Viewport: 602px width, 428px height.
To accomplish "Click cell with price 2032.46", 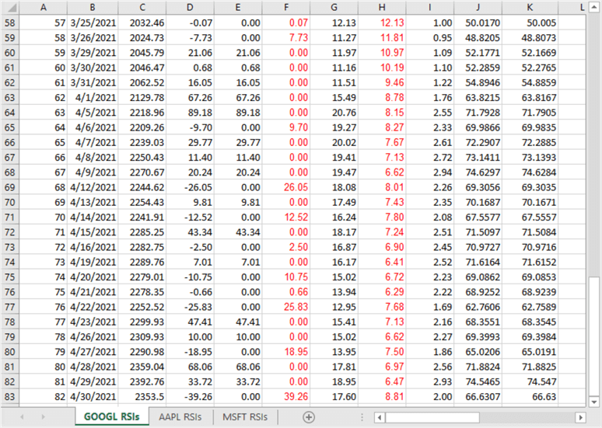I will [142, 23].
